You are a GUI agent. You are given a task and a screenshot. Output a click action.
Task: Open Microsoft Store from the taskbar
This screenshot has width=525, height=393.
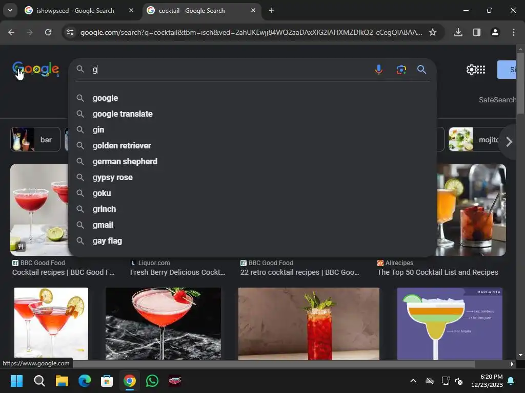107,381
